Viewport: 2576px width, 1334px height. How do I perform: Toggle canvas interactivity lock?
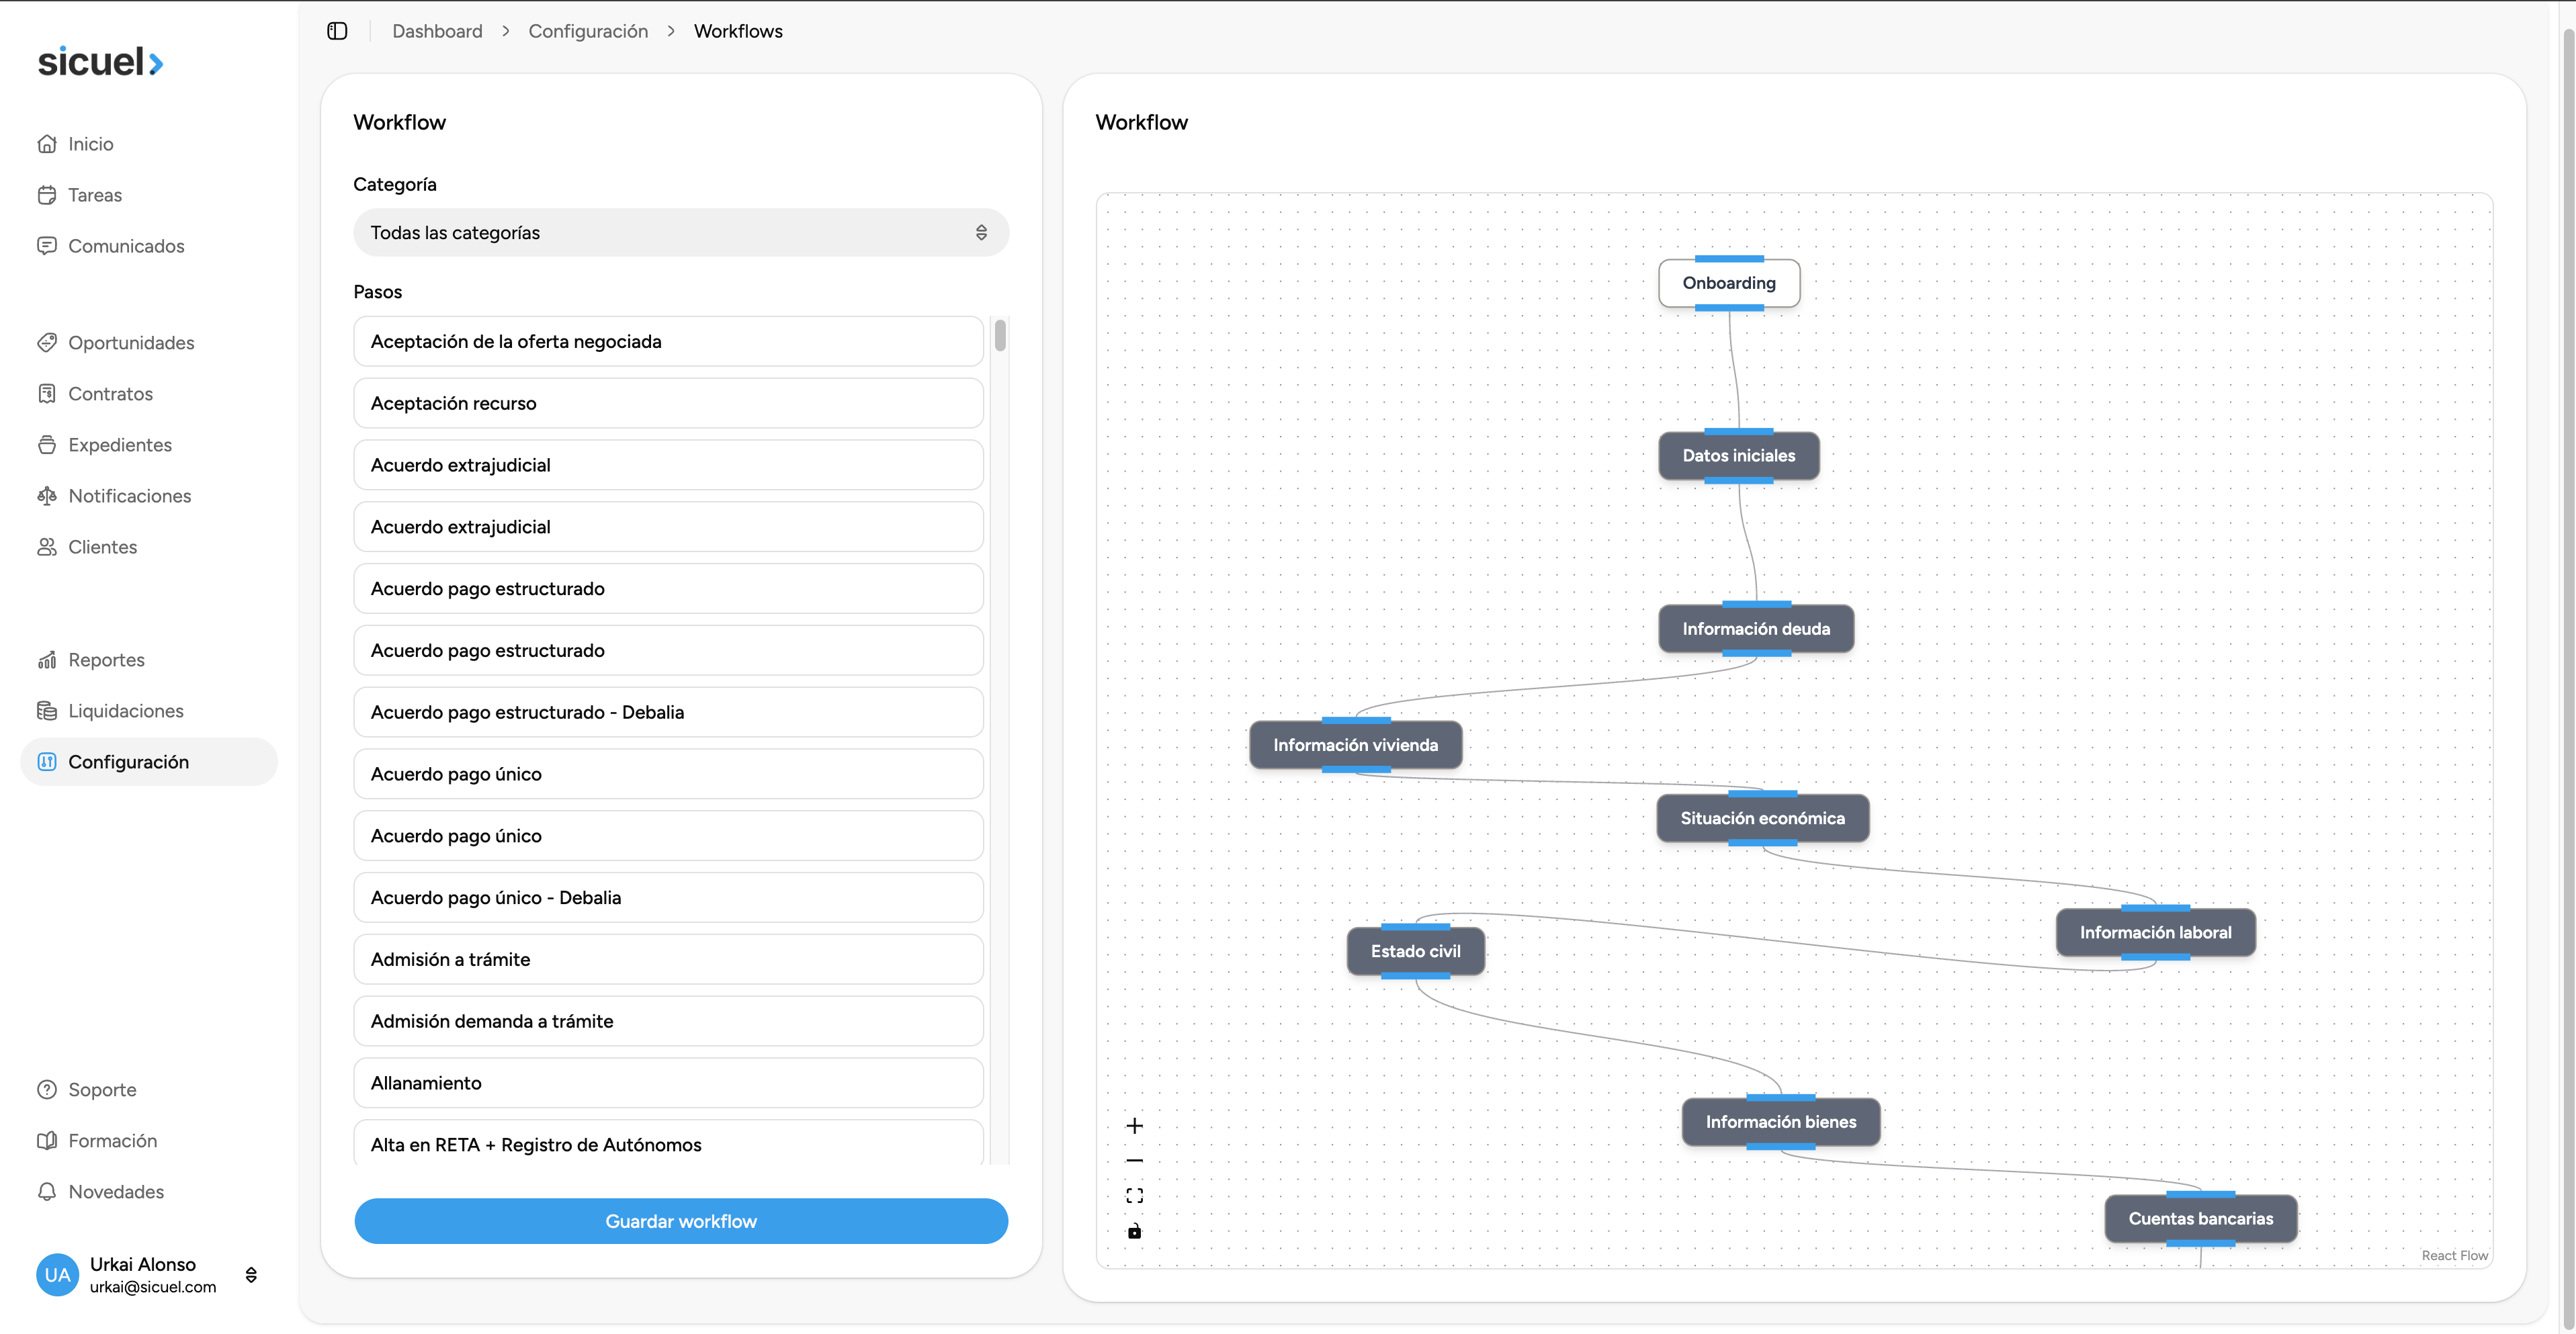tap(1134, 1231)
